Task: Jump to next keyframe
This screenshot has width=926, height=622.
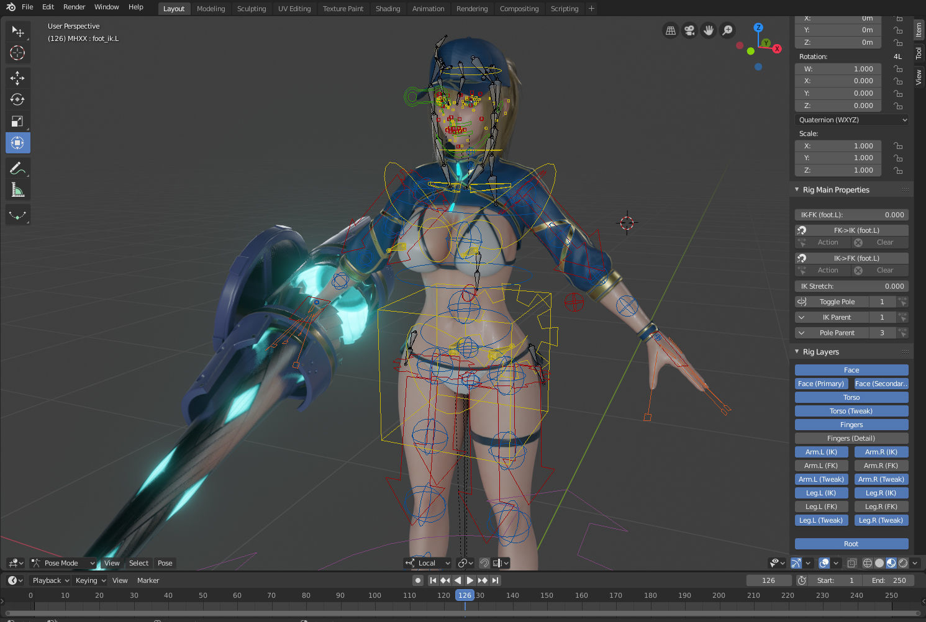Action: (483, 580)
